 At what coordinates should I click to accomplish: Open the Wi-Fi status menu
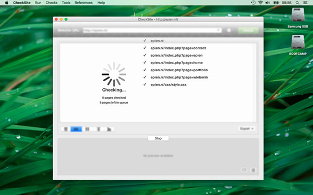click(x=260, y=3)
